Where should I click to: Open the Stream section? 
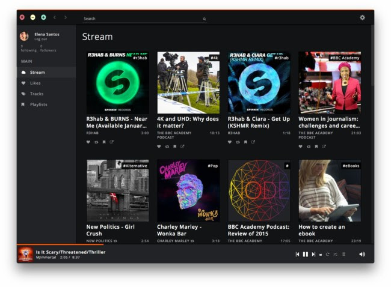pyautogui.click(x=46, y=72)
